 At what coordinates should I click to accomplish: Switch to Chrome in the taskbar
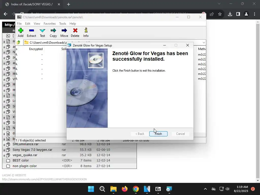click(136, 189)
